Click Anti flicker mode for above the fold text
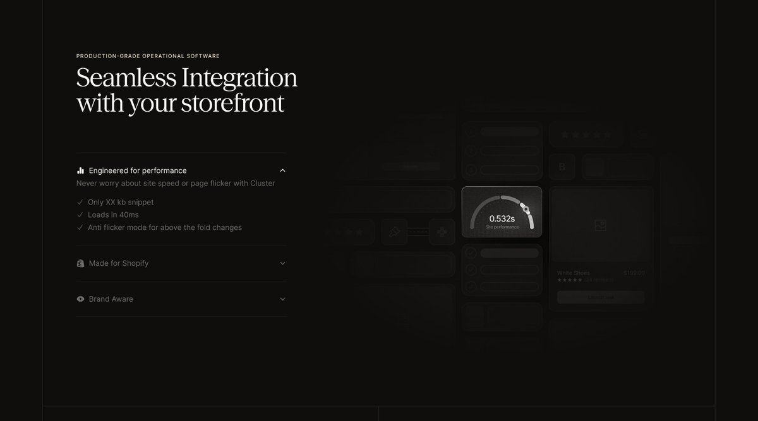758x421 pixels. click(165, 228)
